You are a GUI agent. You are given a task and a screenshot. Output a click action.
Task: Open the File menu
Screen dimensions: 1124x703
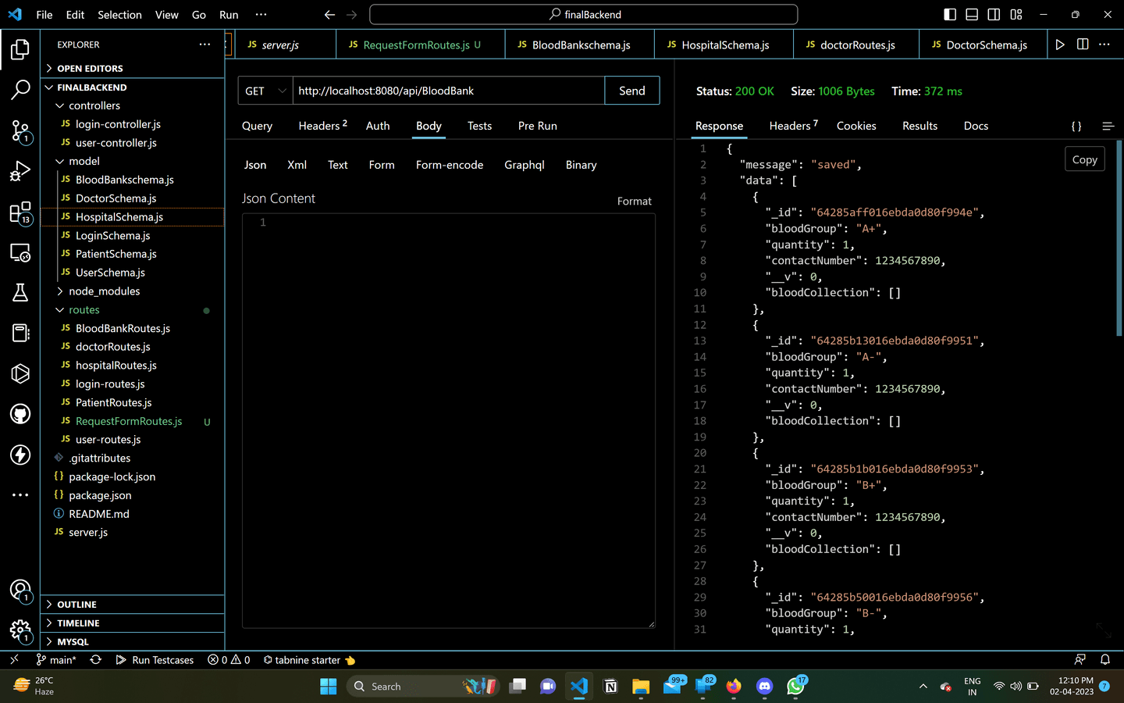pyautogui.click(x=44, y=14)
